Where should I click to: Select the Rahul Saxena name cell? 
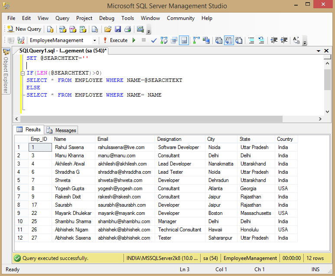click(69, 147)
